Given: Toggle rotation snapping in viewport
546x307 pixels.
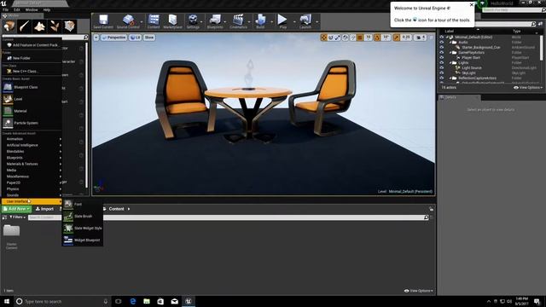Looking at the screenshot, I should tap(377, 38).
